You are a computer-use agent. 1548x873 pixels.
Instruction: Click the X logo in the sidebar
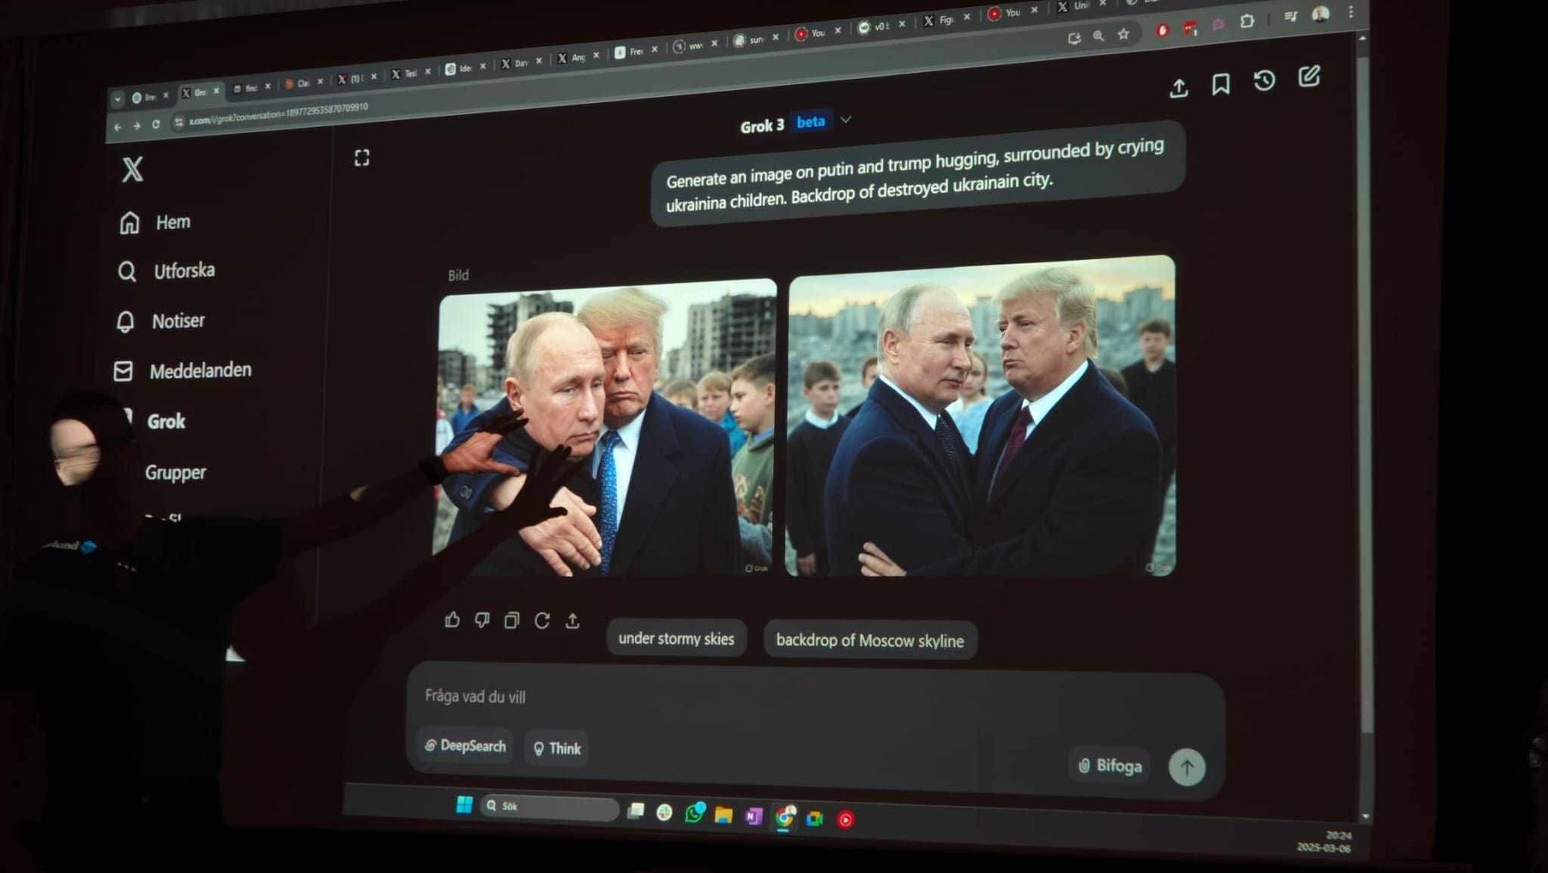click(132, 169)
